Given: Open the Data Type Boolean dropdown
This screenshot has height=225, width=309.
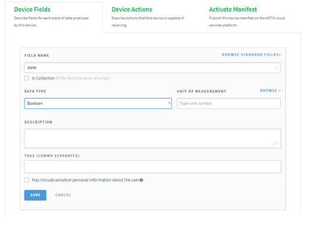Looking at the screenshot, I should [98, 103].
